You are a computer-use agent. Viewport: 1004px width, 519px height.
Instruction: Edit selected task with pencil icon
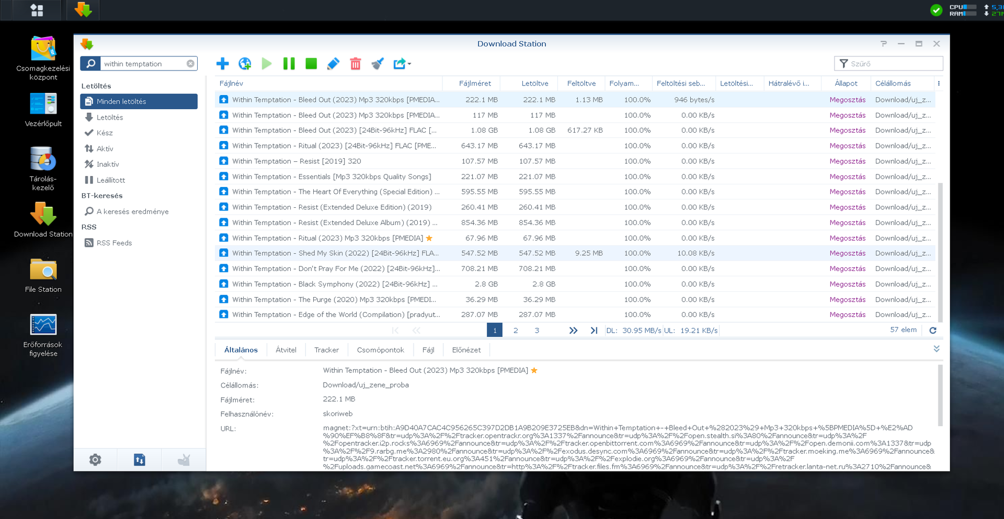pyautogui.click(x=333, y=64)
